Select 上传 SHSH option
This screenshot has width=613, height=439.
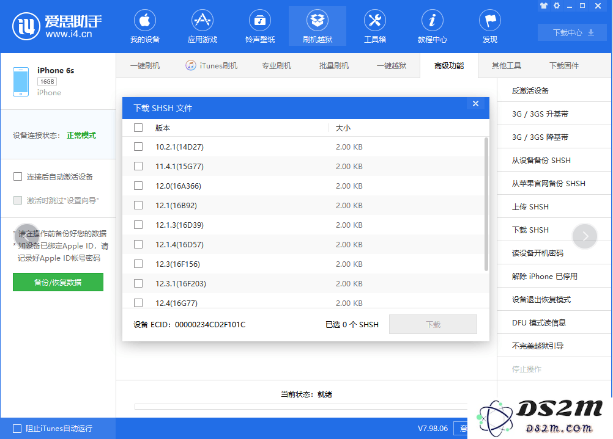(554, 206)
